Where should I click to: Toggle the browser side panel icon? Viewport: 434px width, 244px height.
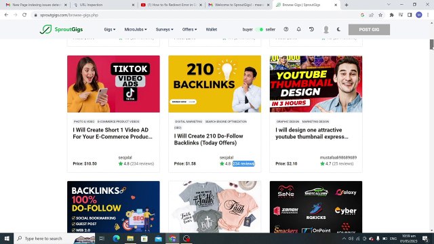coord(410,15)
